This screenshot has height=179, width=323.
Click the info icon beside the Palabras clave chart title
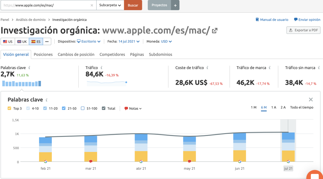(47, 100)
